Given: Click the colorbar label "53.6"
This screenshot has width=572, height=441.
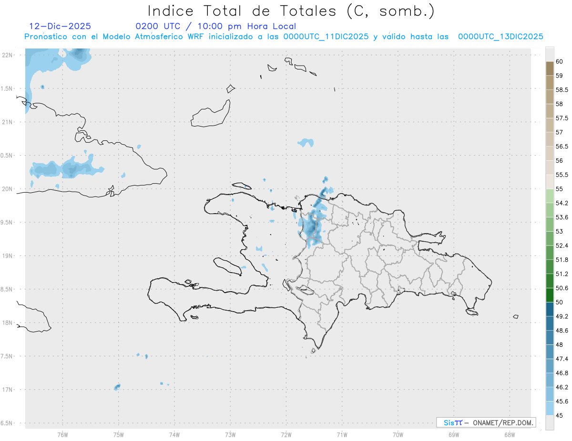Looking at the screenshot, I should click(562, 217).
